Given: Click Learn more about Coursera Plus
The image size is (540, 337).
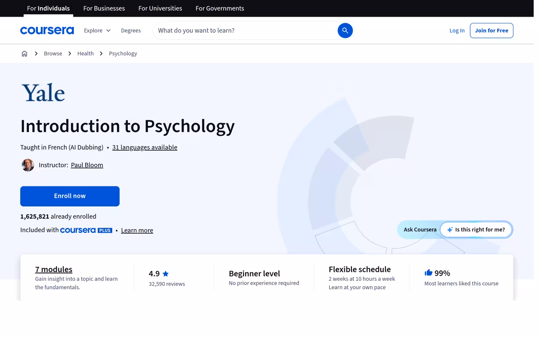Looking at the screenshot, I should [x=137, y=230].
